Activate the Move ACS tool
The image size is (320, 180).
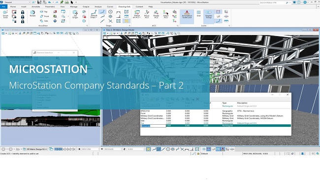147,14
